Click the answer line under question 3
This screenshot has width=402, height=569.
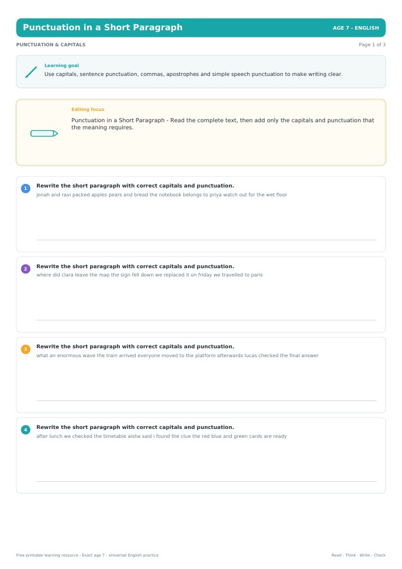206,400
